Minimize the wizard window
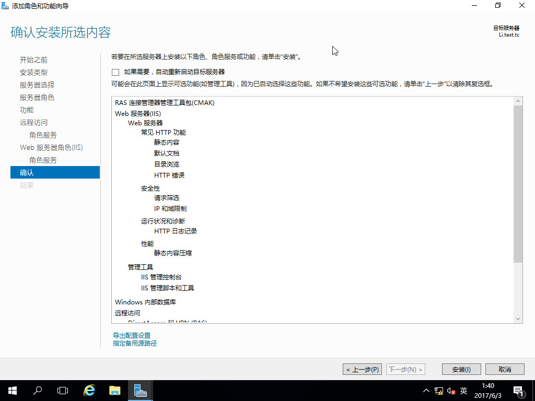This screenshot has height=401, width=535. 474,5
